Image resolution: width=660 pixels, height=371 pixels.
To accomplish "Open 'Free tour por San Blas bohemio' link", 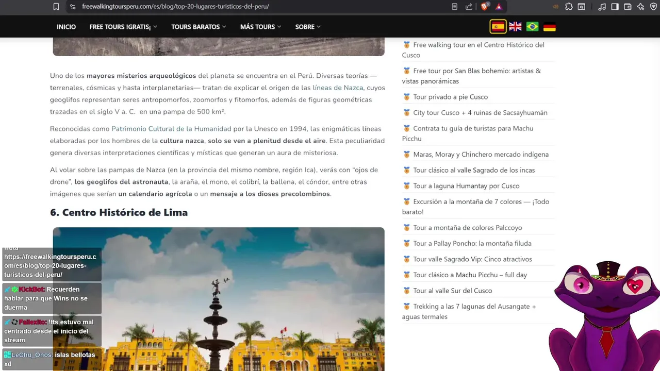I will pos(472,76).
